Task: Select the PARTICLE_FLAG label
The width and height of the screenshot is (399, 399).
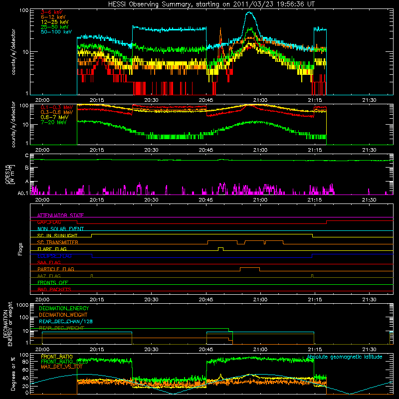Action: pyautogui.click(x=56, y=269)
